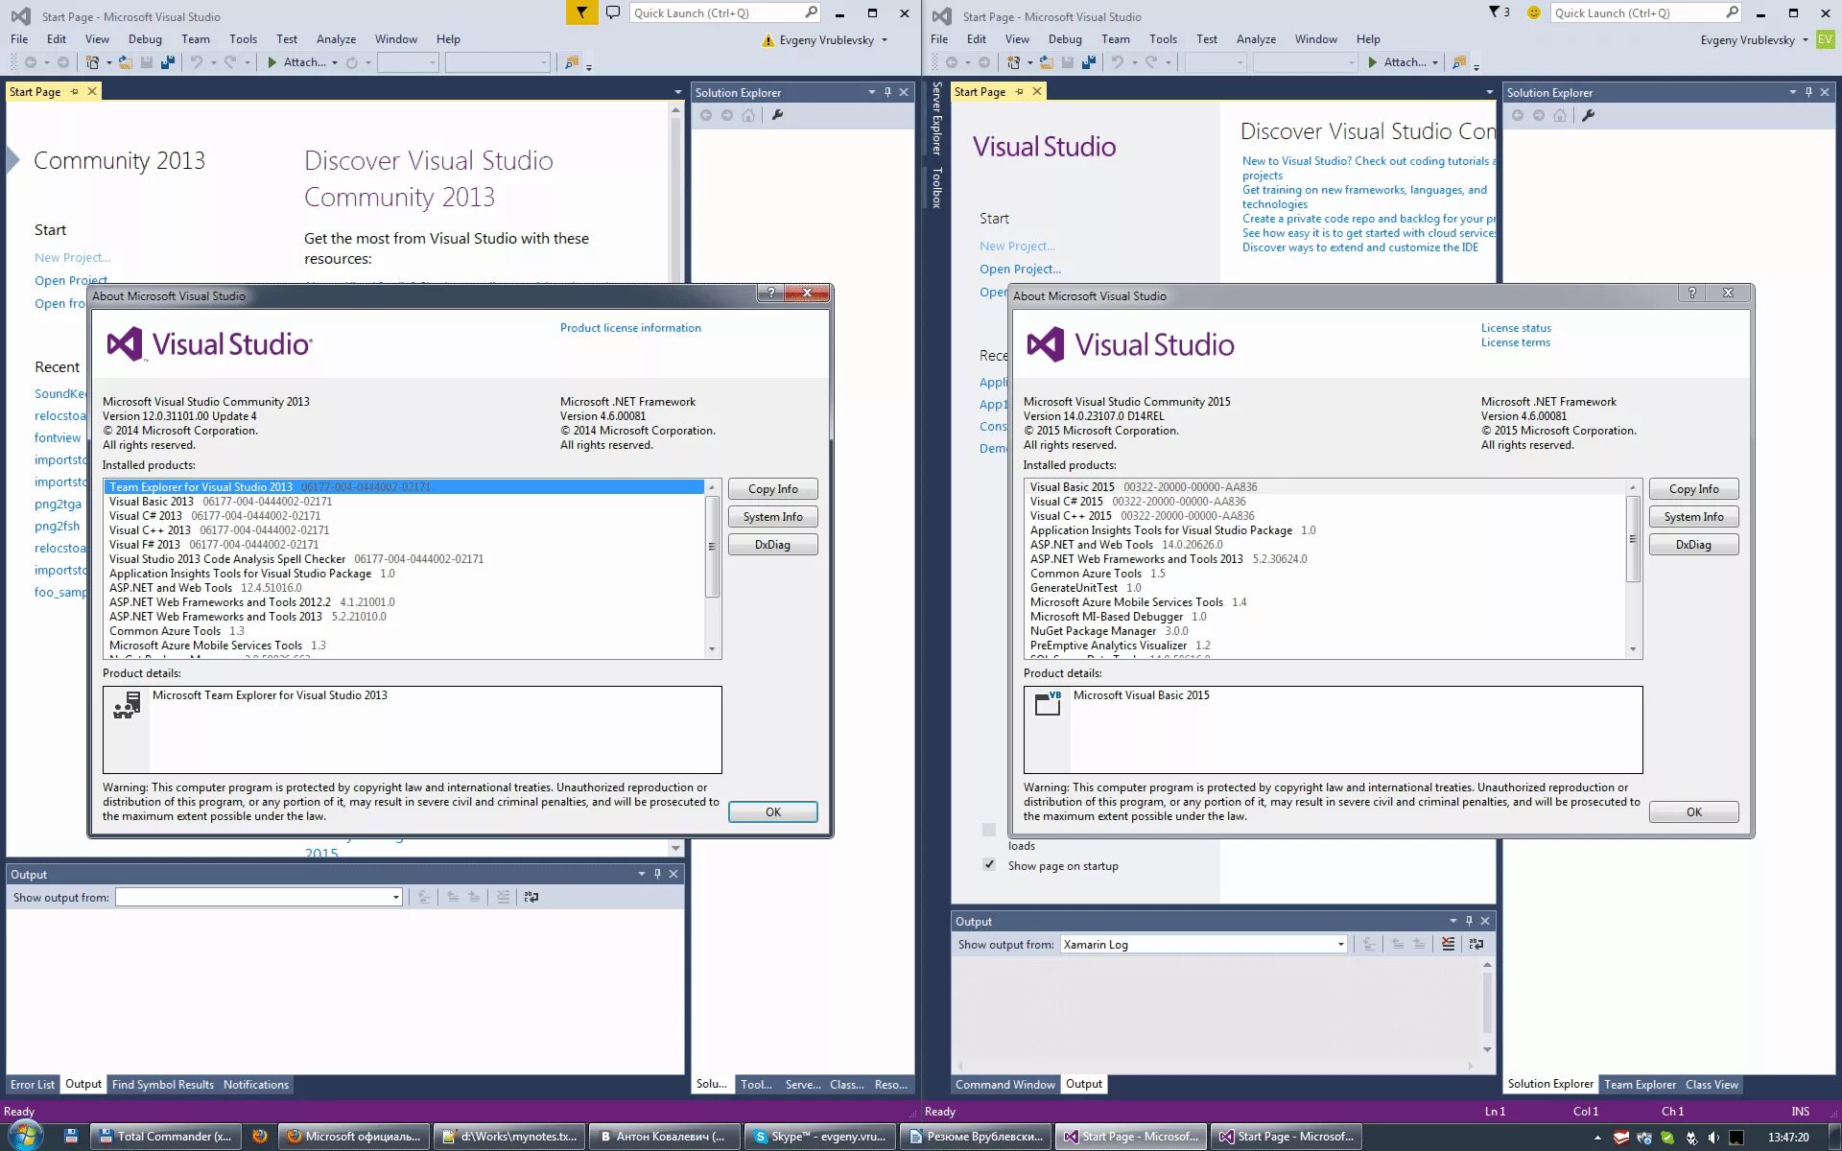1842x1151 pixels.
Task: Click Find in Files icon in left toolbar
Action: click(x=572, y=62)
